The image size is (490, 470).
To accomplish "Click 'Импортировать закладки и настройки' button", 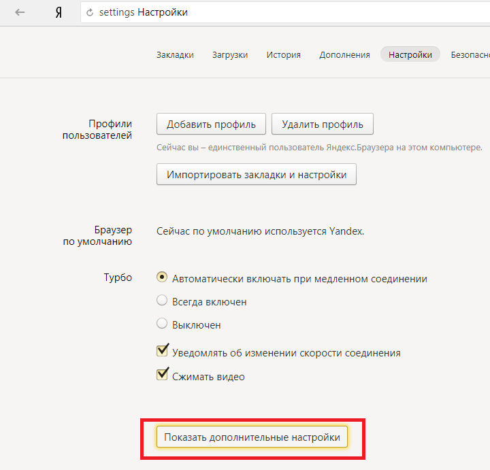I will [x=257, y=175].
